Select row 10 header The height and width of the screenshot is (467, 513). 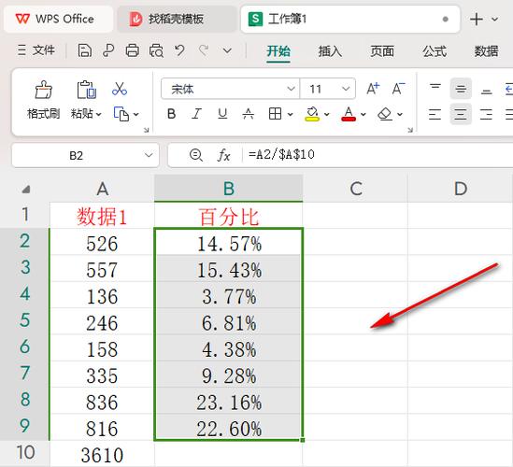(x=25, y=453)
